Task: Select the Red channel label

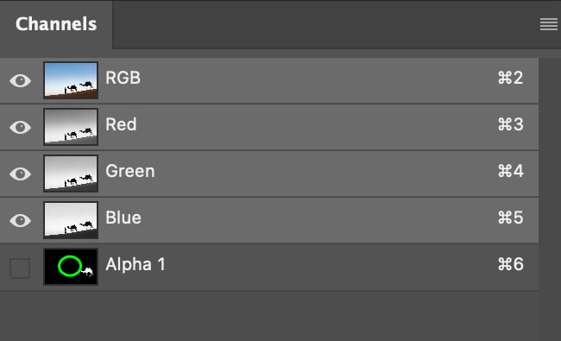Action: [x=121, y=124]
